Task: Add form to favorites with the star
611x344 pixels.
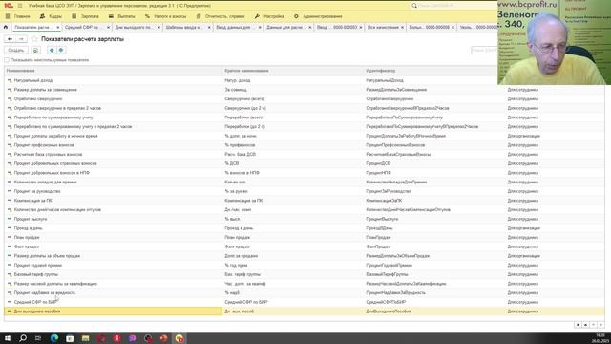Action: click(x=34, y=39)
